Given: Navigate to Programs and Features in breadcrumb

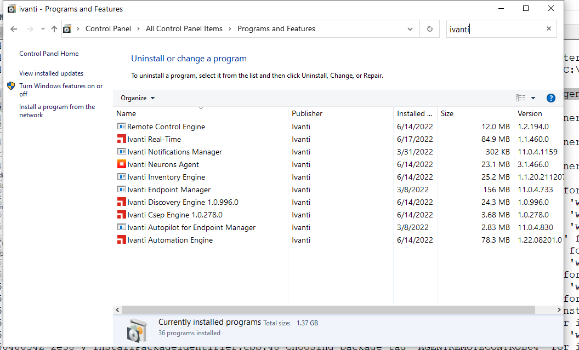Looking at the screenshot, I should click(x=276, y=28).
